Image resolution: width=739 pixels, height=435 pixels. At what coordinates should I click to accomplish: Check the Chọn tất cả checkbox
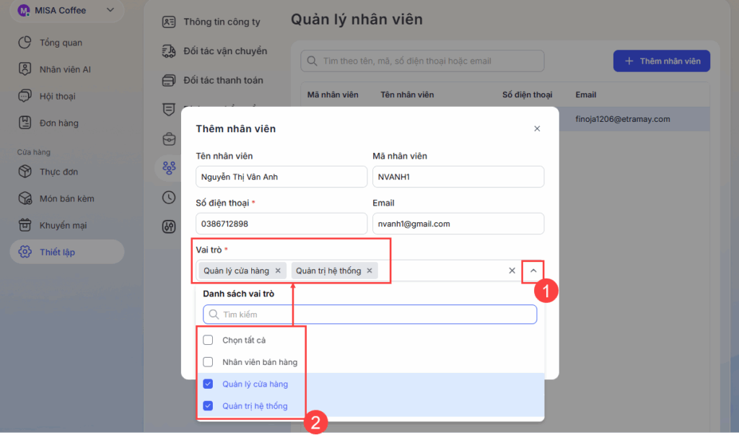point(208,340)
